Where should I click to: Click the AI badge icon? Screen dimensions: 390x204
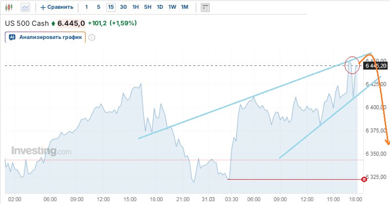12,37
